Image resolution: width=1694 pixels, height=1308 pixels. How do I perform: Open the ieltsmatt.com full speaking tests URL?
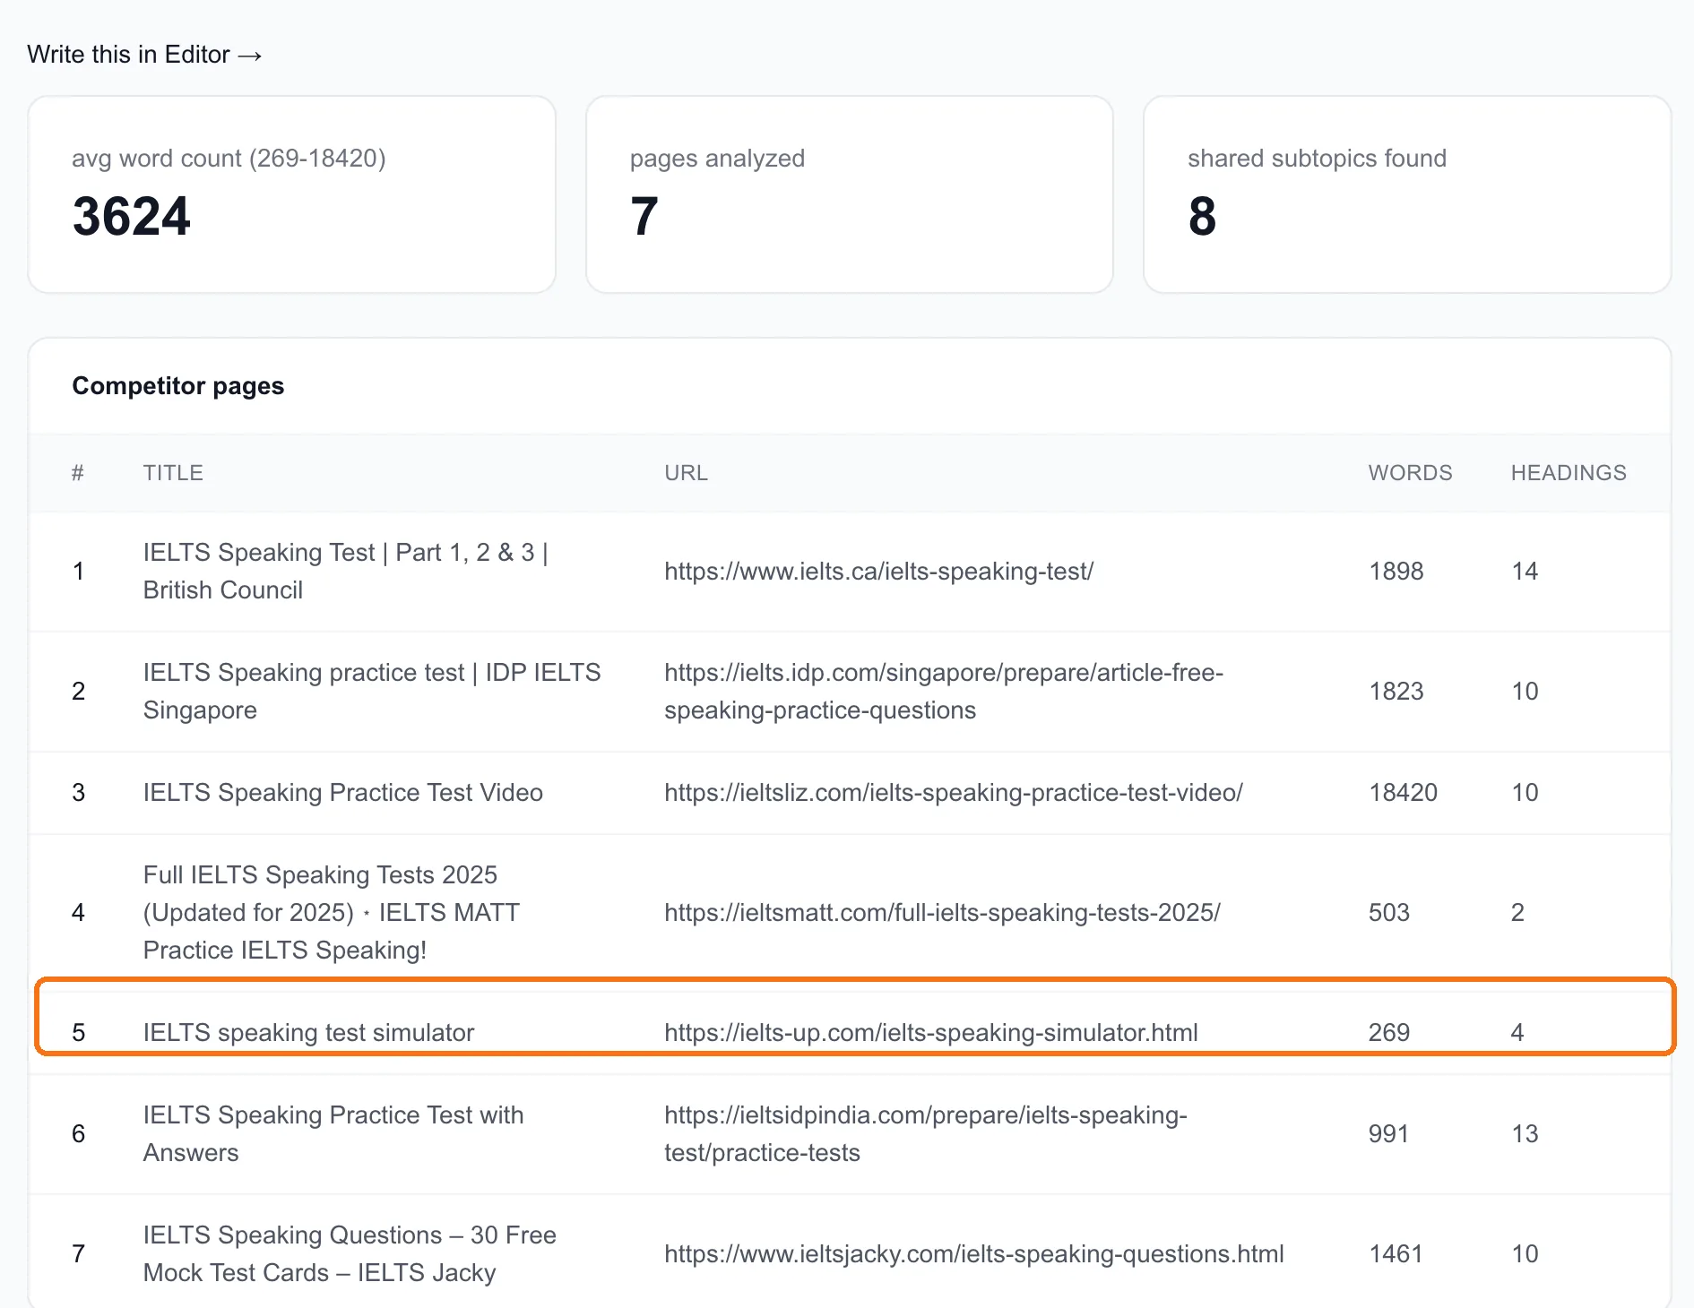click(942, 913)
